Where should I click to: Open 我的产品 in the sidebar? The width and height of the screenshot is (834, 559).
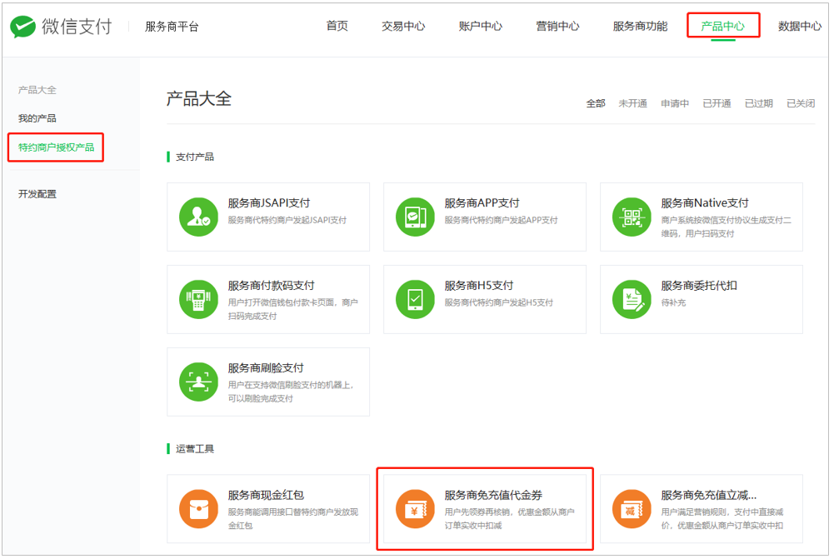(x=37, y=118)
